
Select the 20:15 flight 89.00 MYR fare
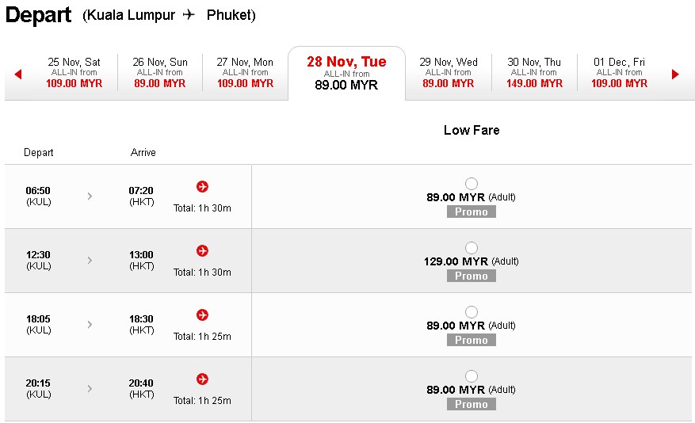[x=472, y=376]
